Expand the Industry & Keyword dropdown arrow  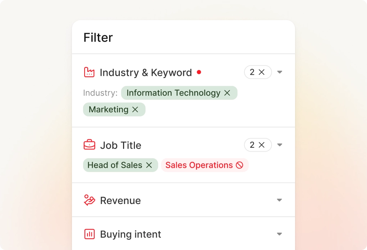pyautogui.click(x=280, y=72)
